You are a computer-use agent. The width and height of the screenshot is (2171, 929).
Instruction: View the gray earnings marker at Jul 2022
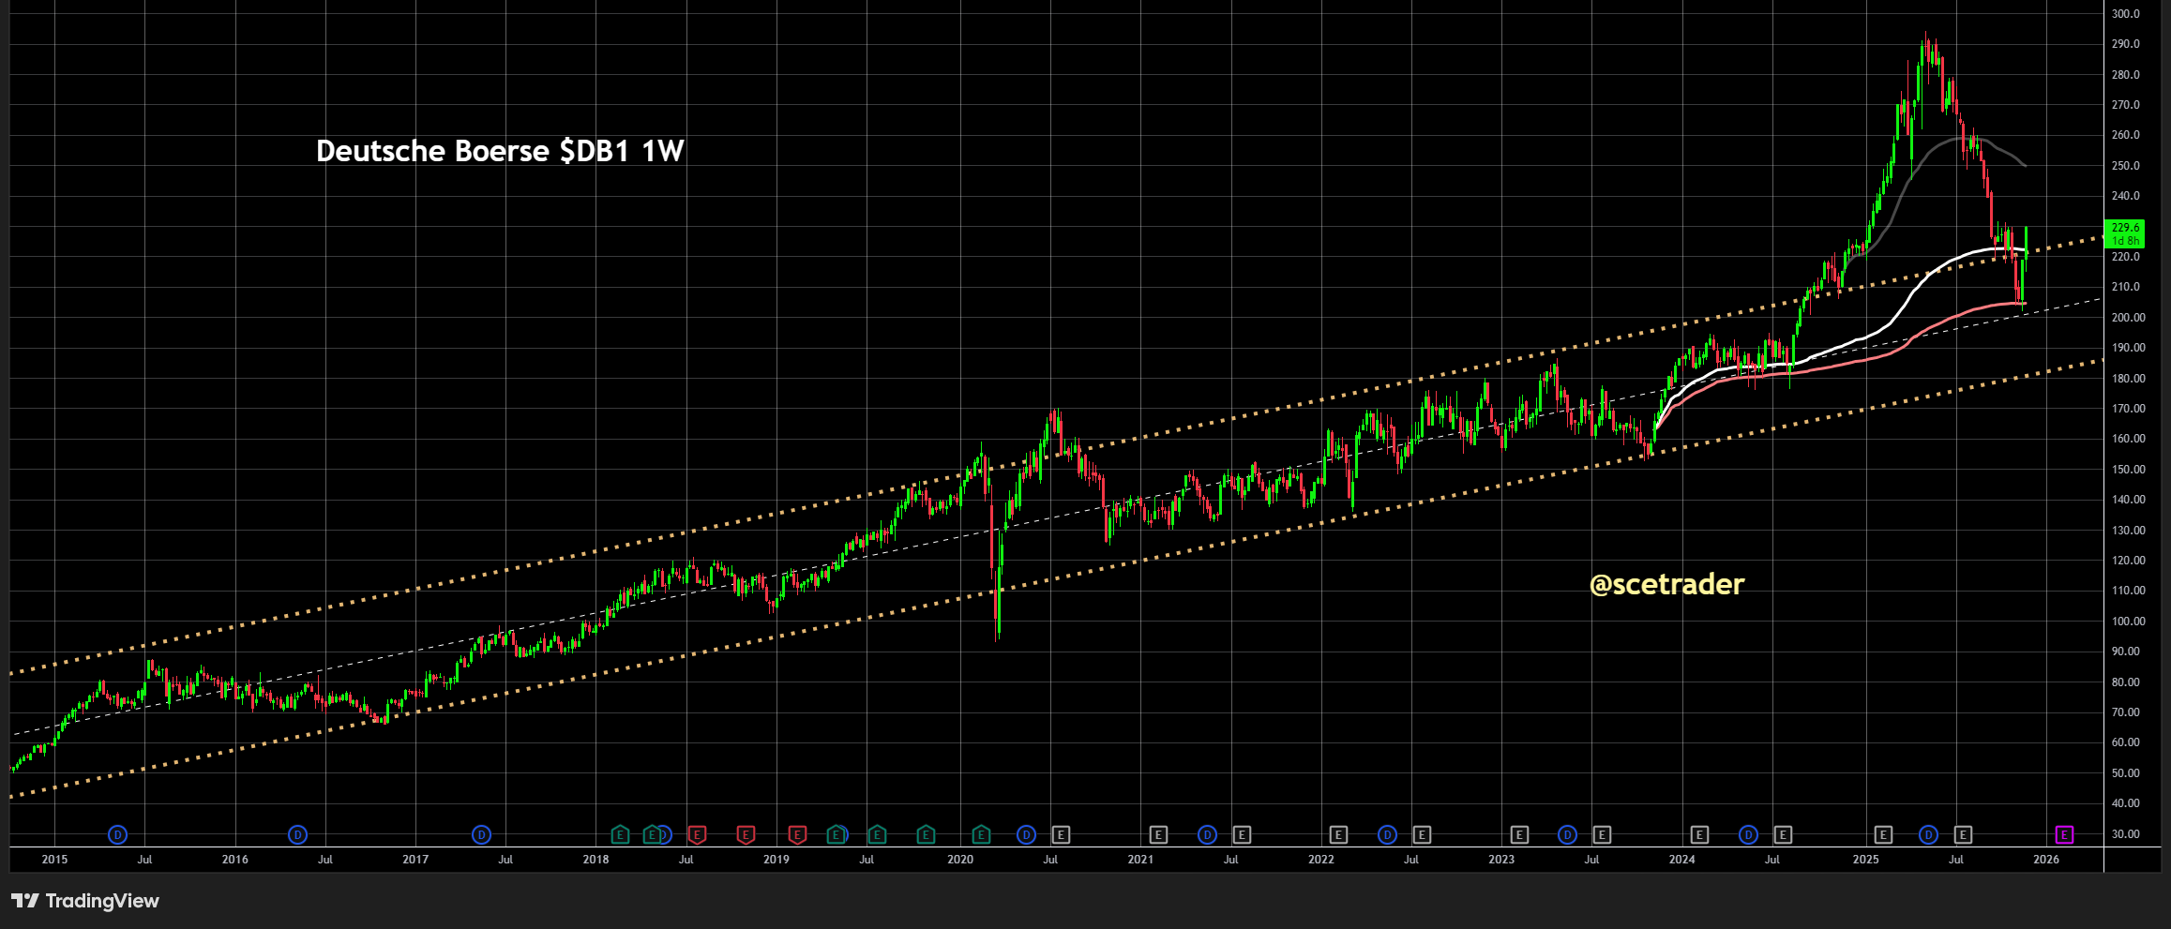coord(1422,834)
